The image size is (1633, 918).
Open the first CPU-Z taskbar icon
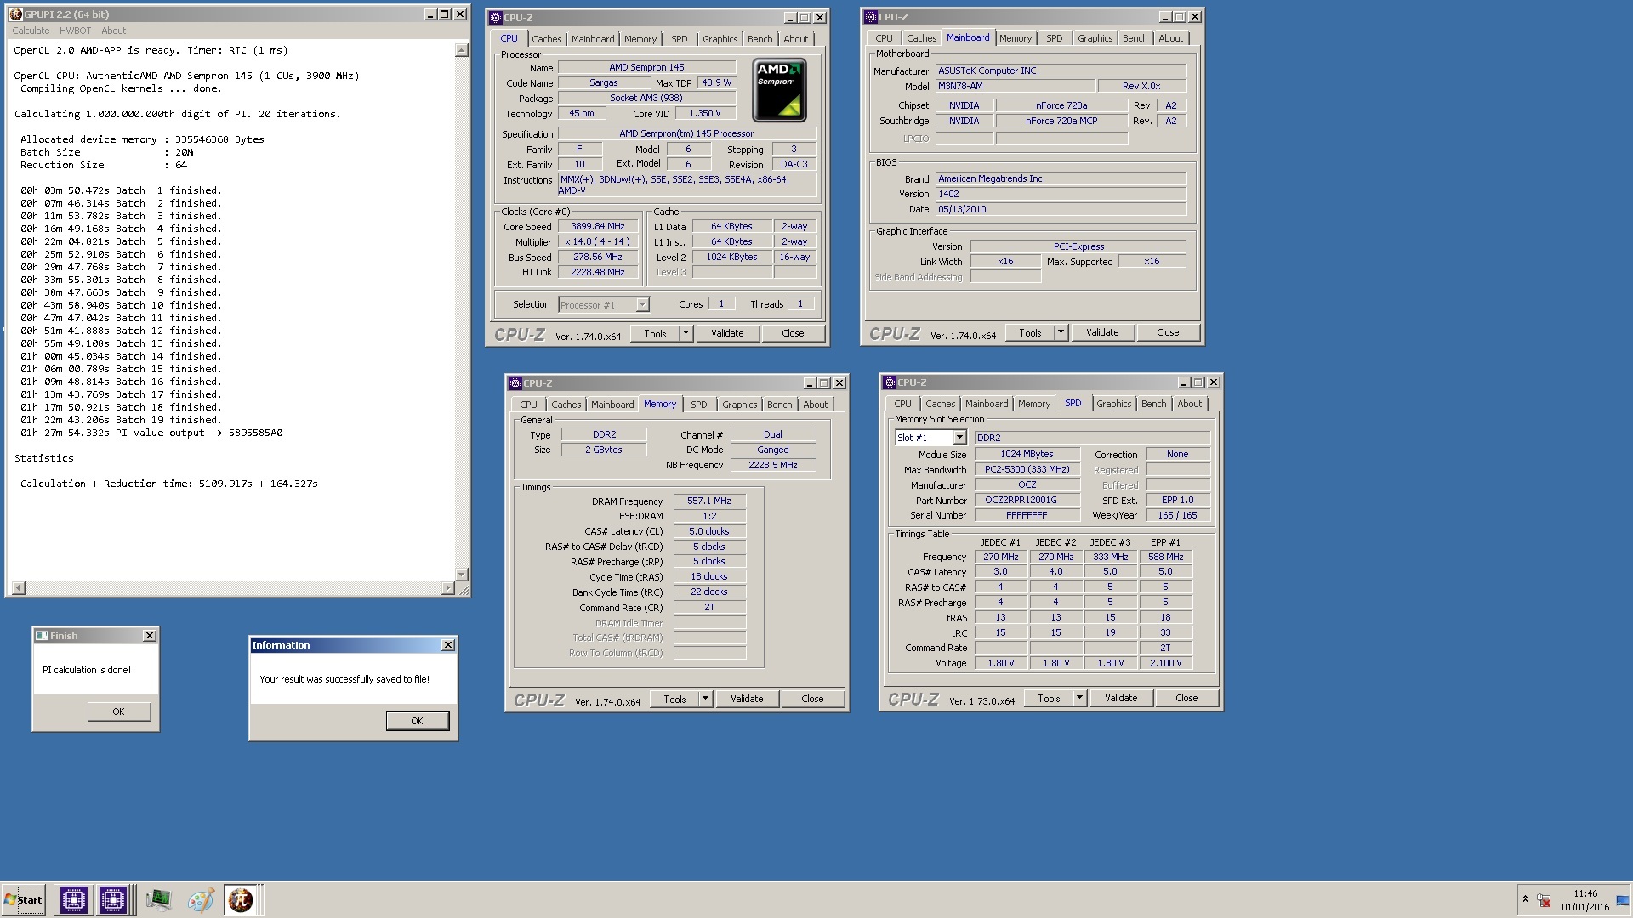[73, 899]
